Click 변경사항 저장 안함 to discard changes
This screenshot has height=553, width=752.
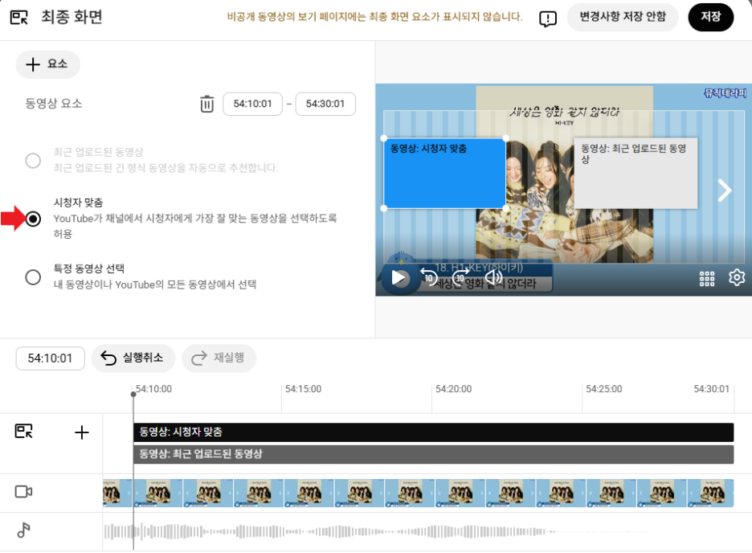point(623,17)
